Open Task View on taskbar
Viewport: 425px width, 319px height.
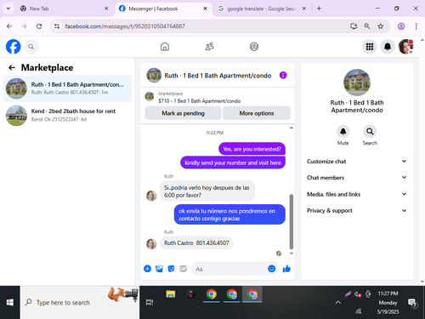click(x=150, y=302)
